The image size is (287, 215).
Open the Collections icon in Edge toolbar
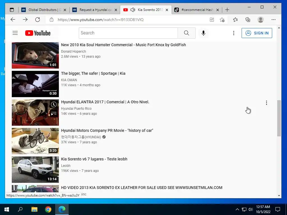248,20
